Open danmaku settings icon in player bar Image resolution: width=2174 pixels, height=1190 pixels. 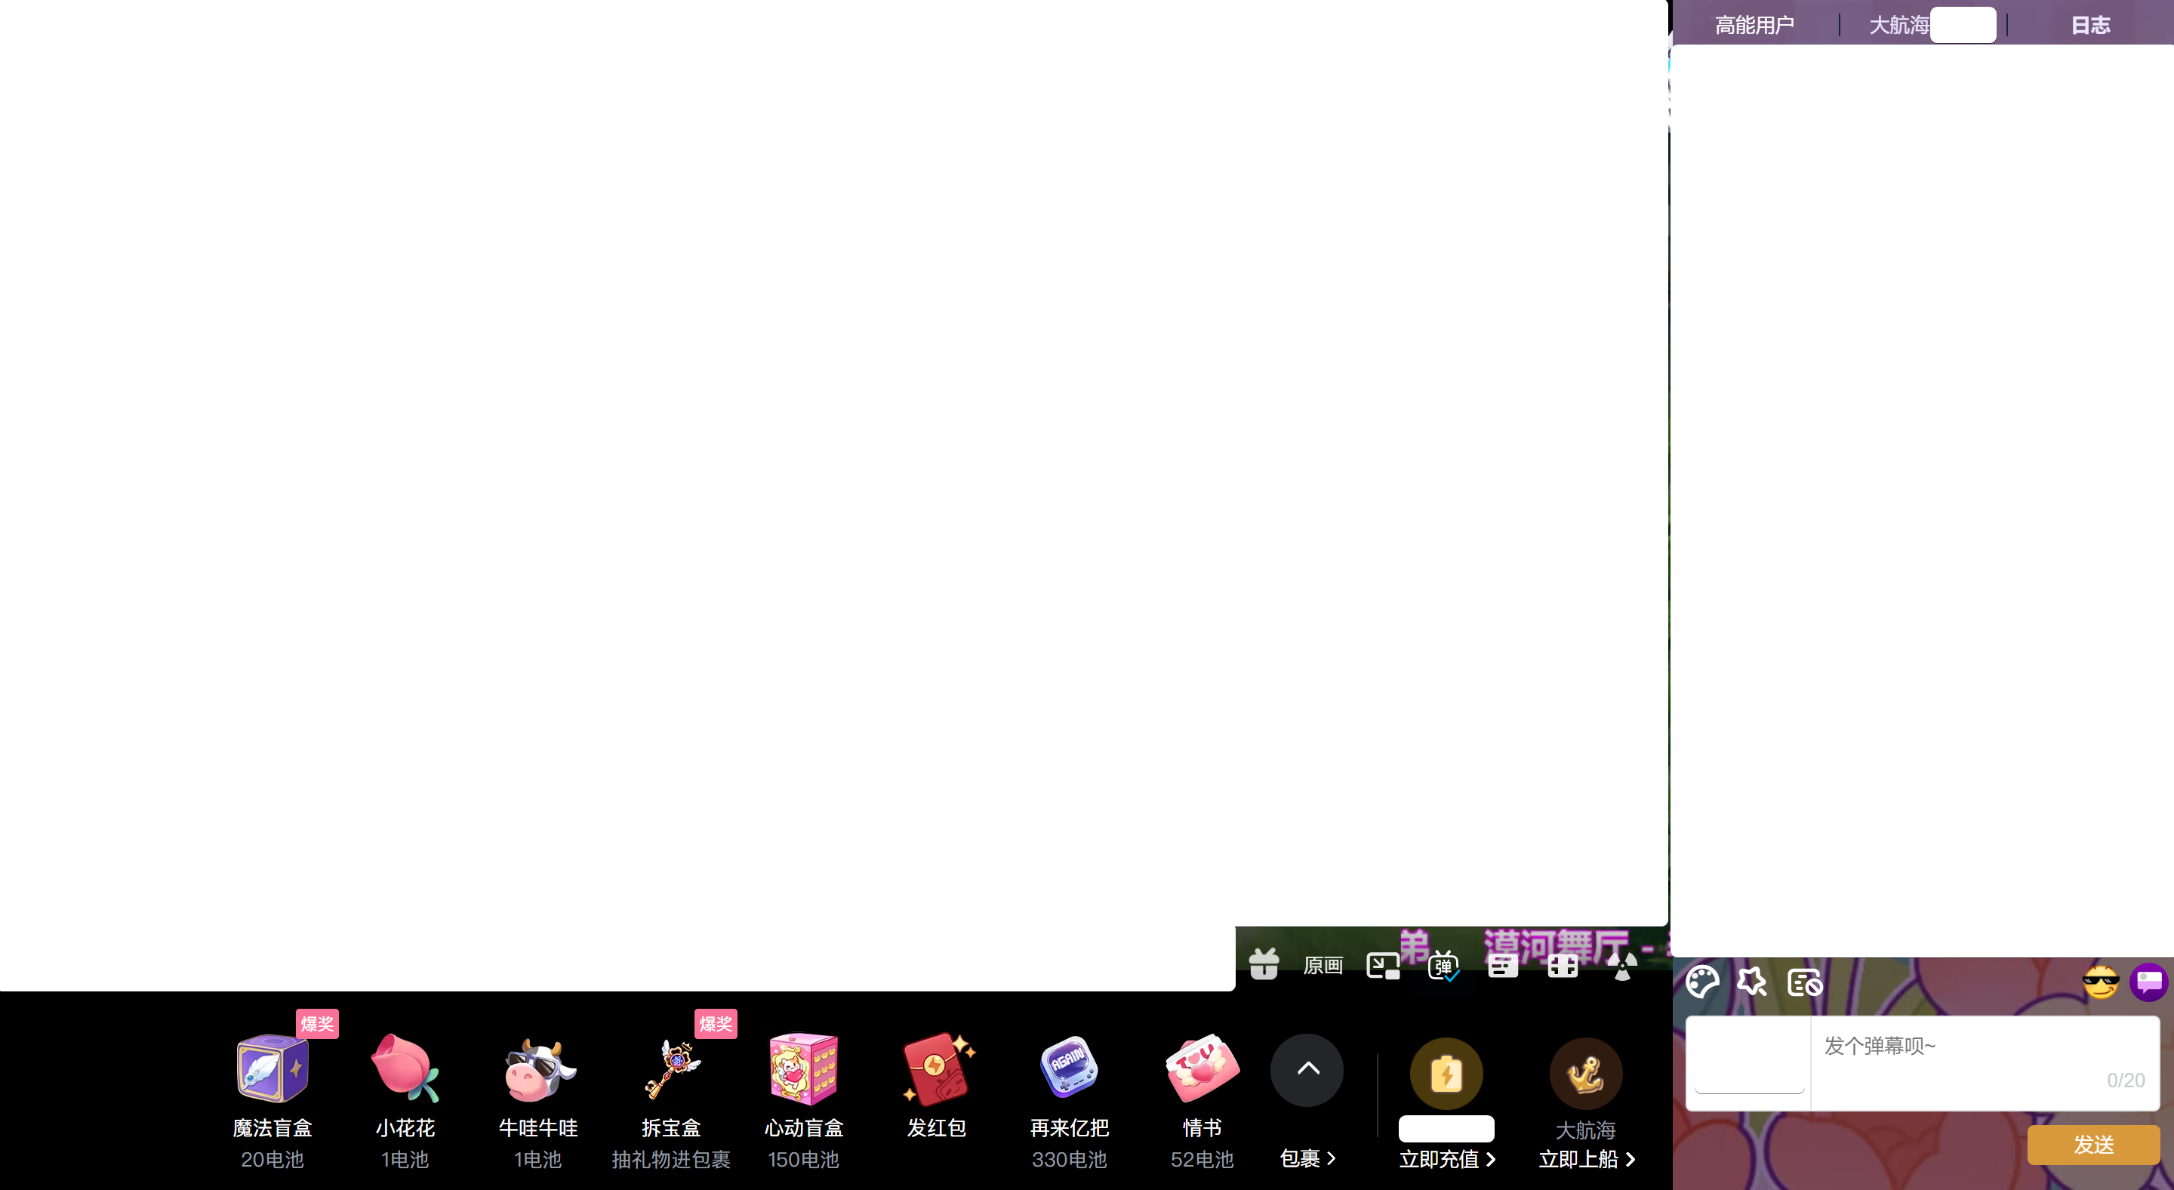1502,965
